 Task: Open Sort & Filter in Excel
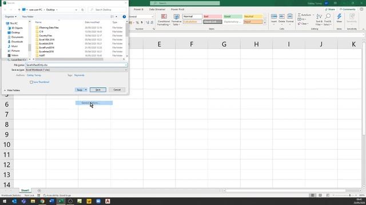[319, 19]
